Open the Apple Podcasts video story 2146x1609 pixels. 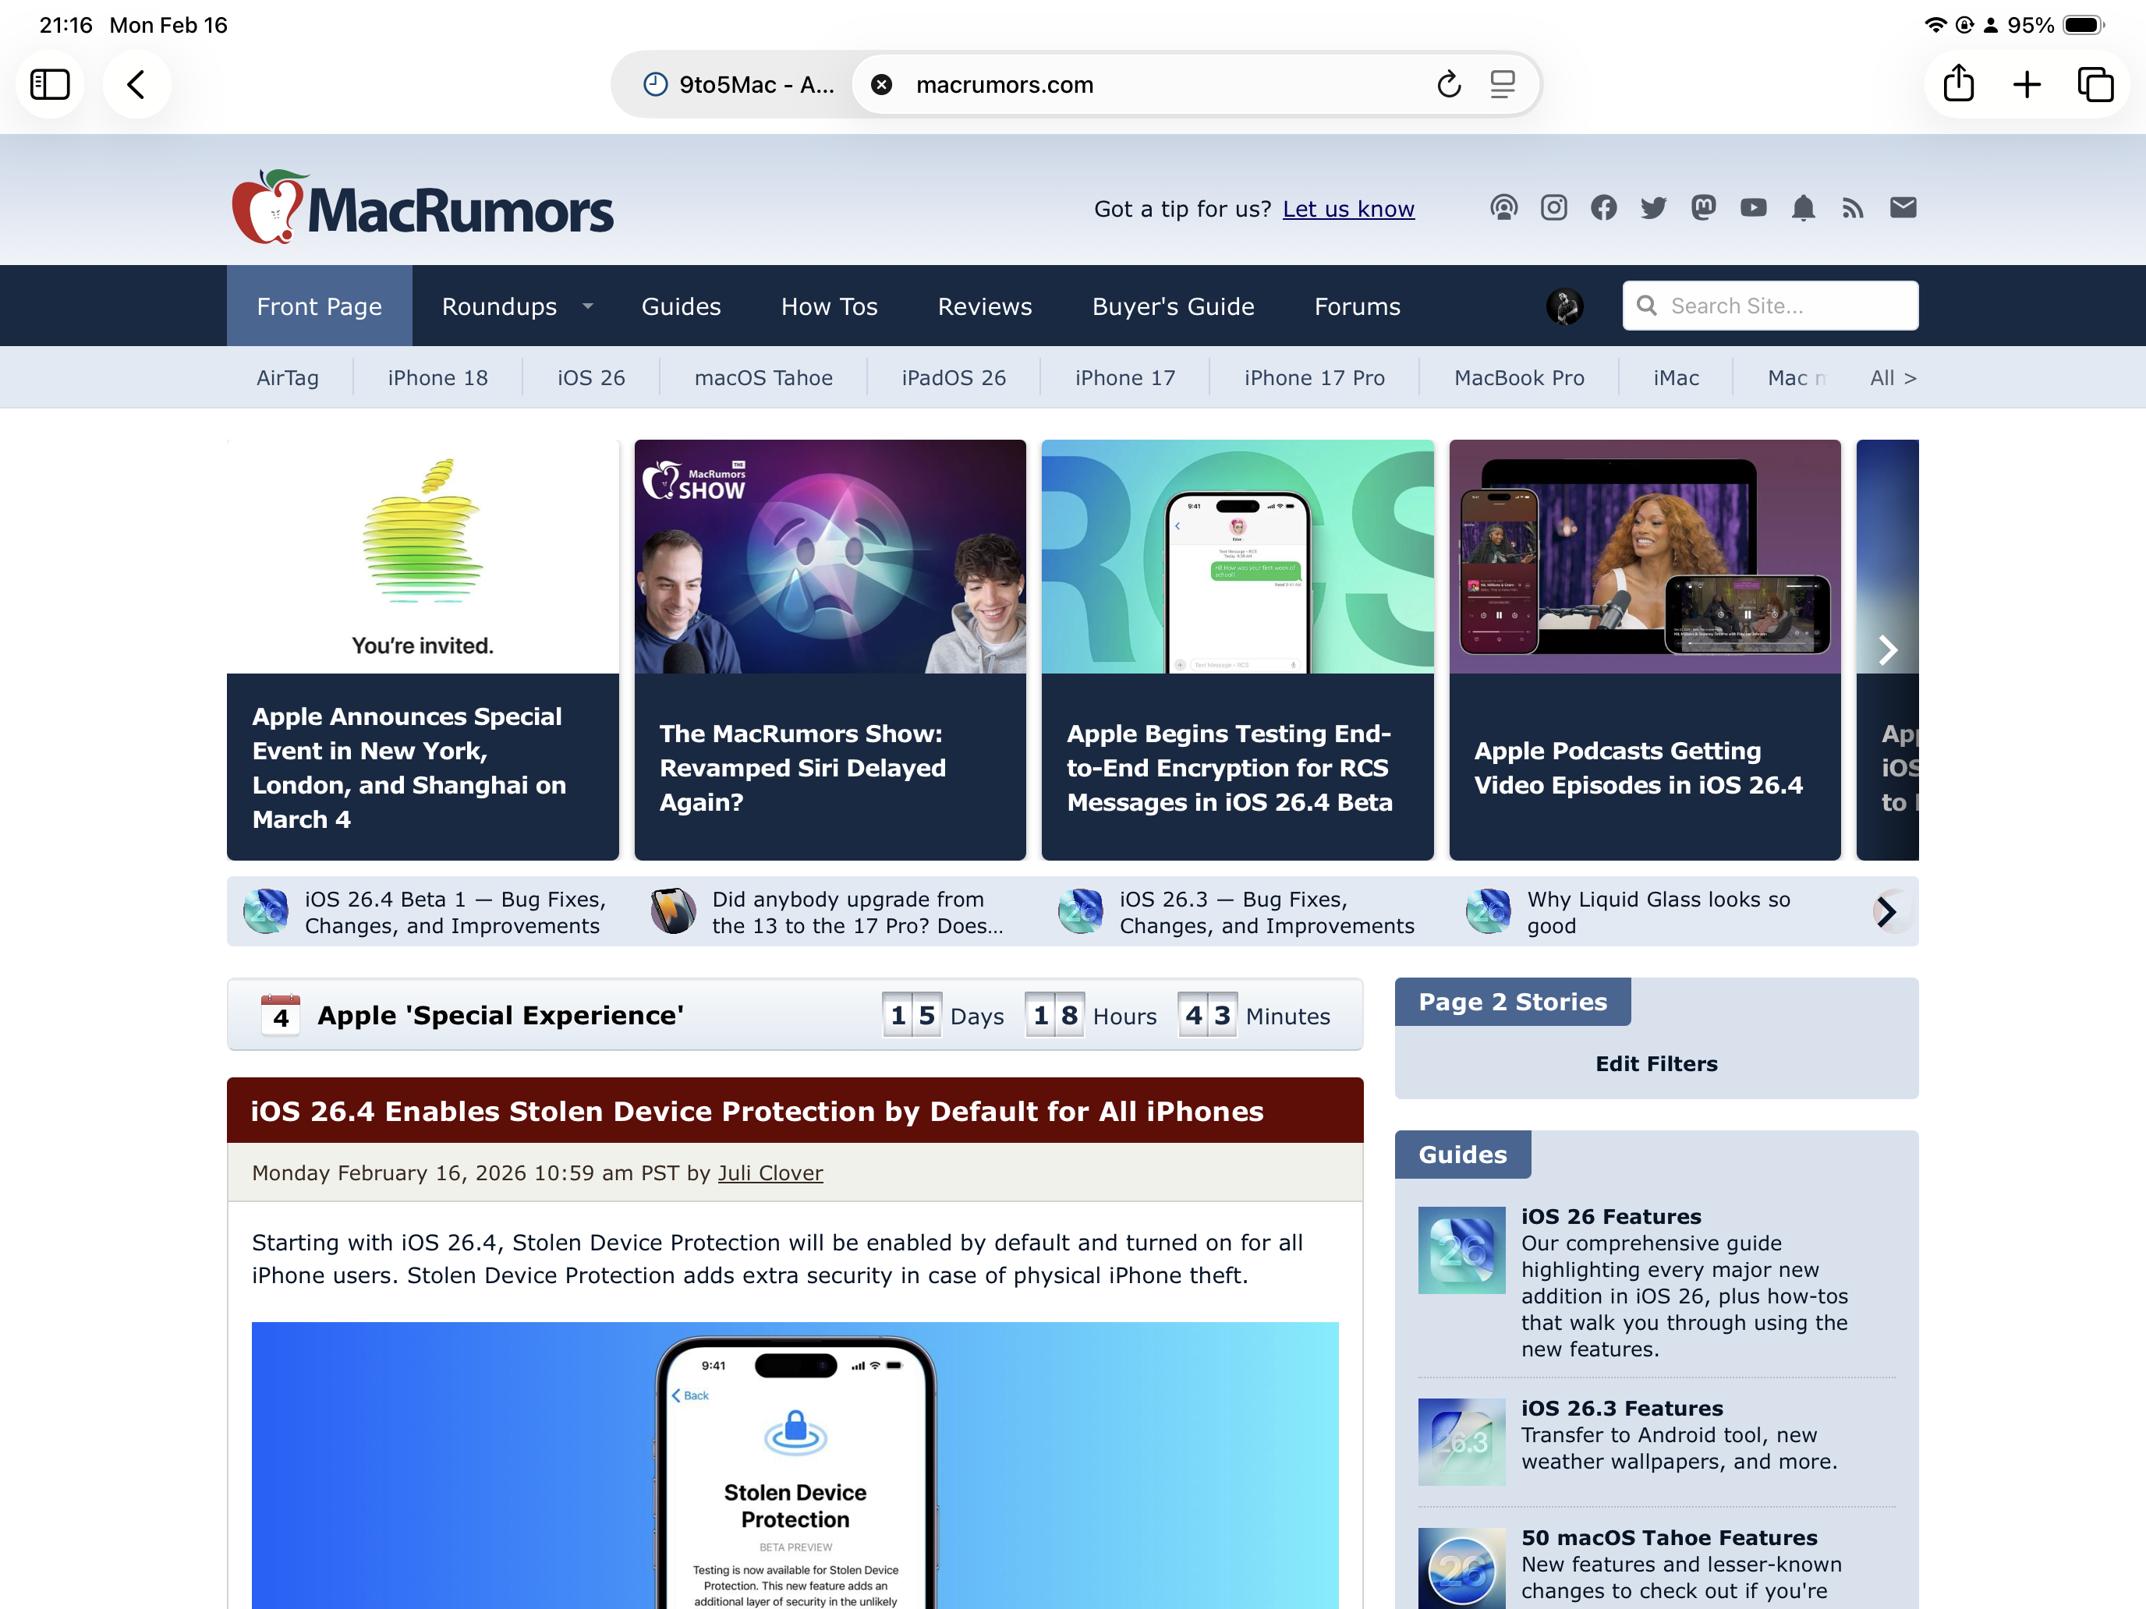click(1645, 650)
